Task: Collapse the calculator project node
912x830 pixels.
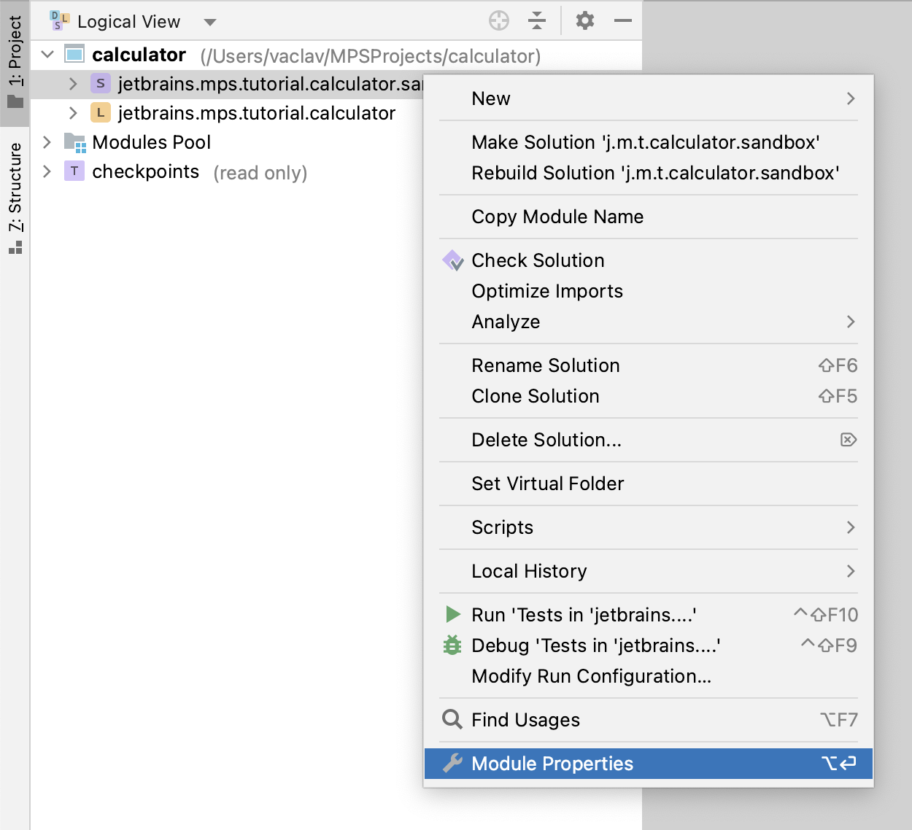Action: point(45,55)
